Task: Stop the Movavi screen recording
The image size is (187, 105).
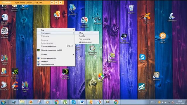Action: [60, 3]
